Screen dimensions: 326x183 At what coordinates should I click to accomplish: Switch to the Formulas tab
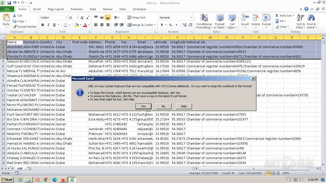(x=77, y=9)
